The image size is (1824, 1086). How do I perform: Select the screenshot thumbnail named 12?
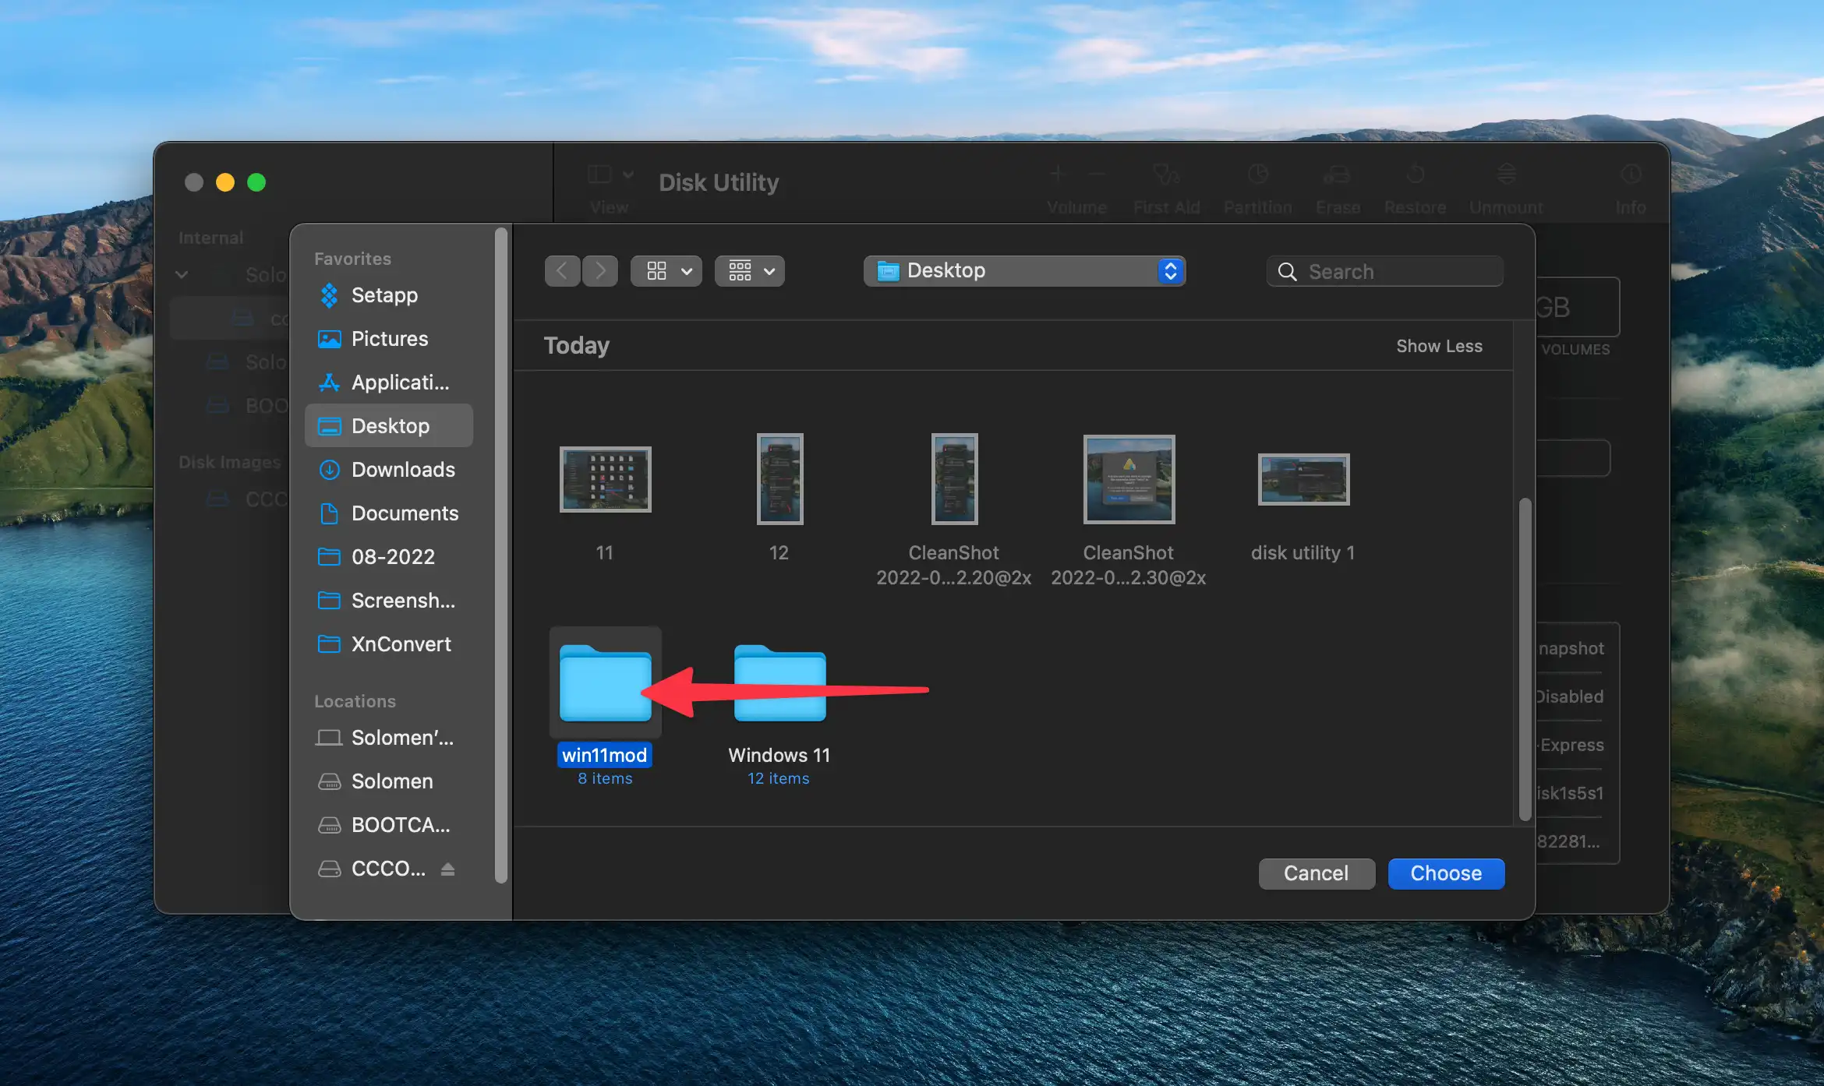[779, 479]
